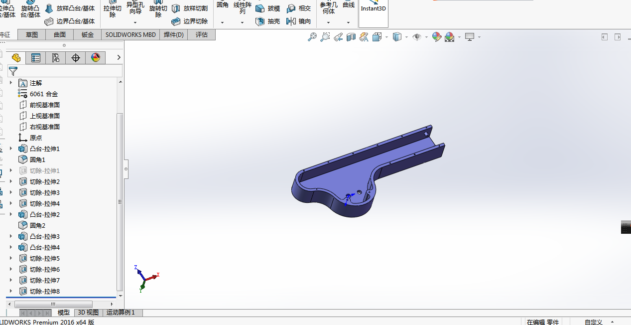Switch to 焊件(D) tab

(174, 34)
